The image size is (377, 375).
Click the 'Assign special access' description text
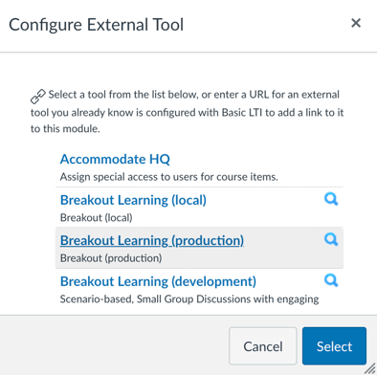coord(169,177)
